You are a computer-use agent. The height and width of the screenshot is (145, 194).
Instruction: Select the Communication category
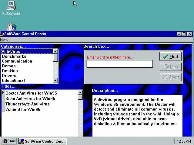coord(27,61)
